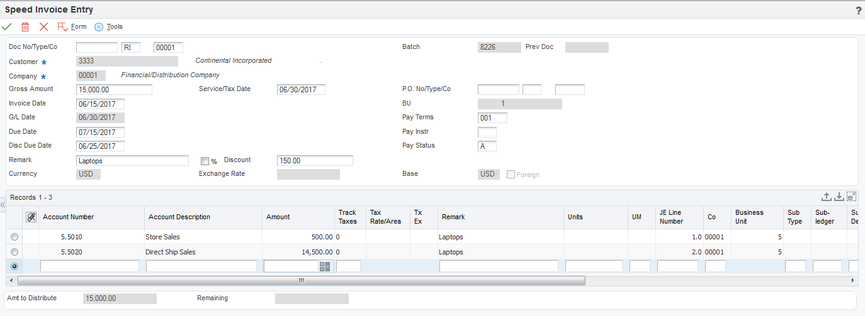This screenshot has height=316, width=865.
Task: Click the Account Number column header
Action: click(x=92, y=217)
